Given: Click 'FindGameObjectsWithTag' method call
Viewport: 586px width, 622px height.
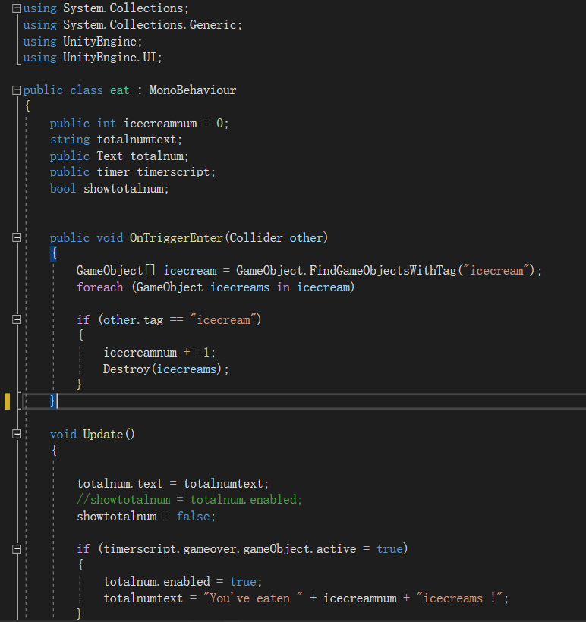Looking at the screenshot, I should [x=383, y=271].
